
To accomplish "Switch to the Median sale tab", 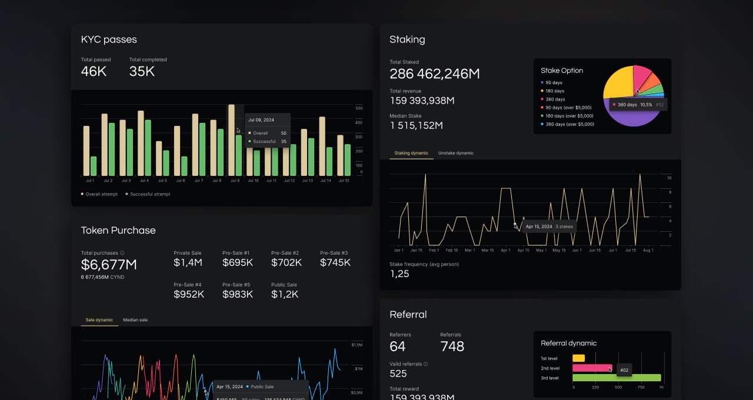I will coord(135,320).
